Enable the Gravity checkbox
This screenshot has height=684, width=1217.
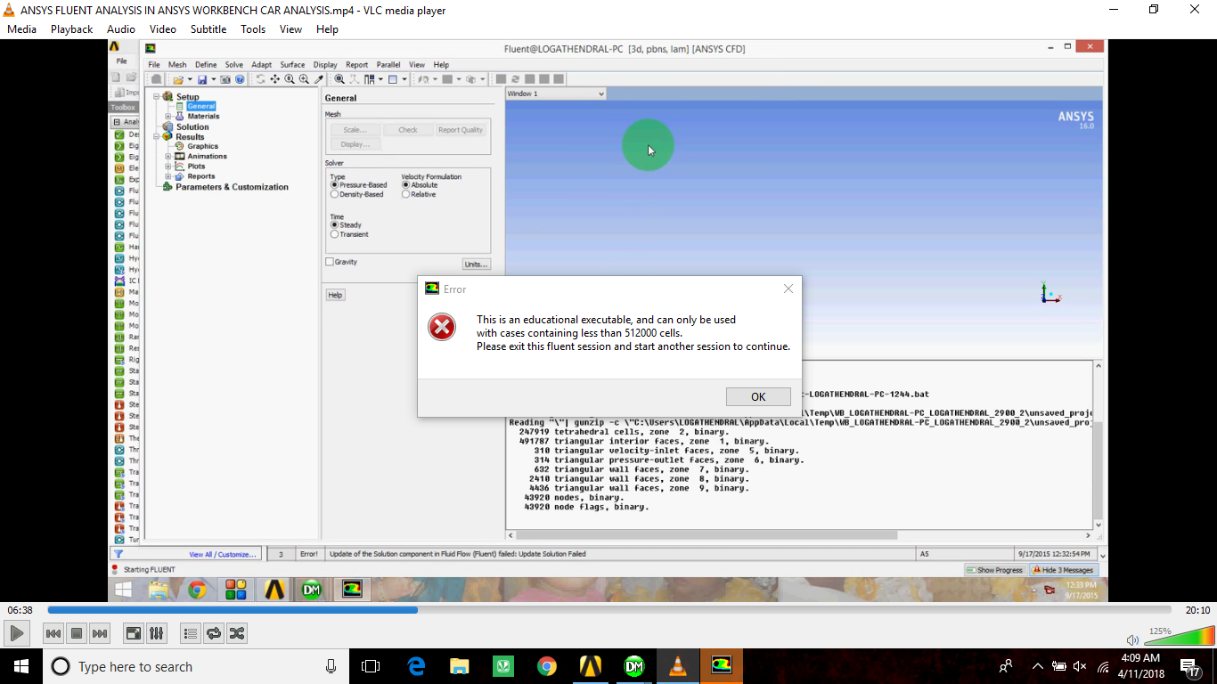(x=330, y=262)
